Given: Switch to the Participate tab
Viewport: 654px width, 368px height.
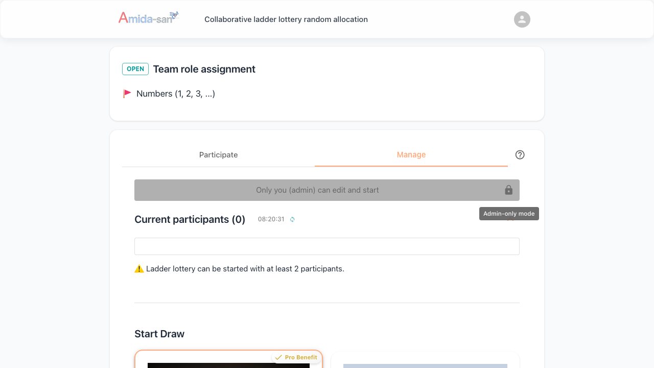Looking at the screenshot, I should coord(218,155).
